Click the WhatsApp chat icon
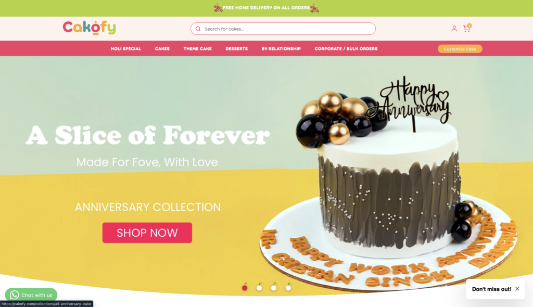The image size is (533, 307). coord(14,295)
